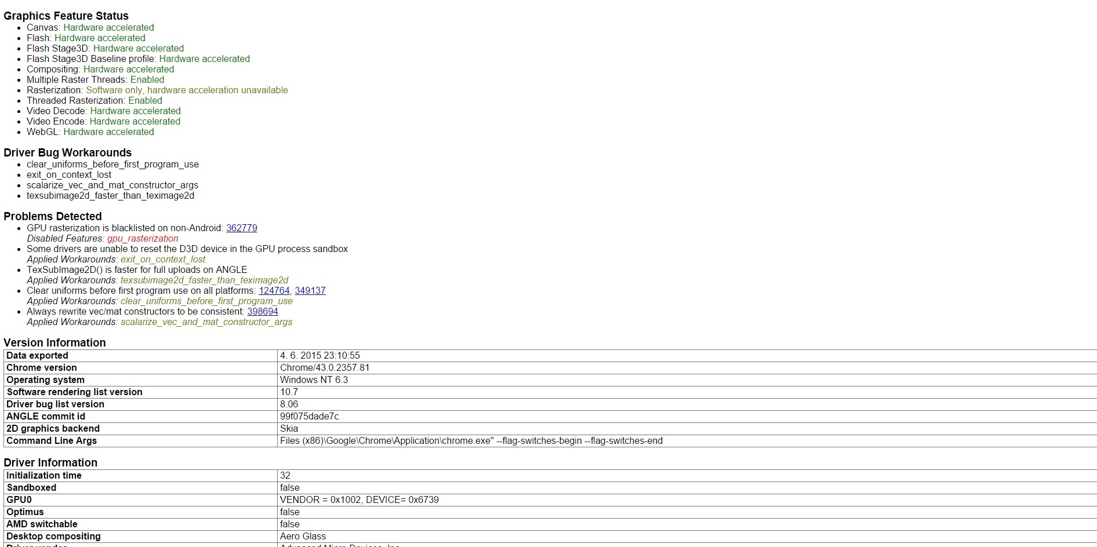Click the italic applied workaround 'exit_on_context_lost'

click(163, 260)
